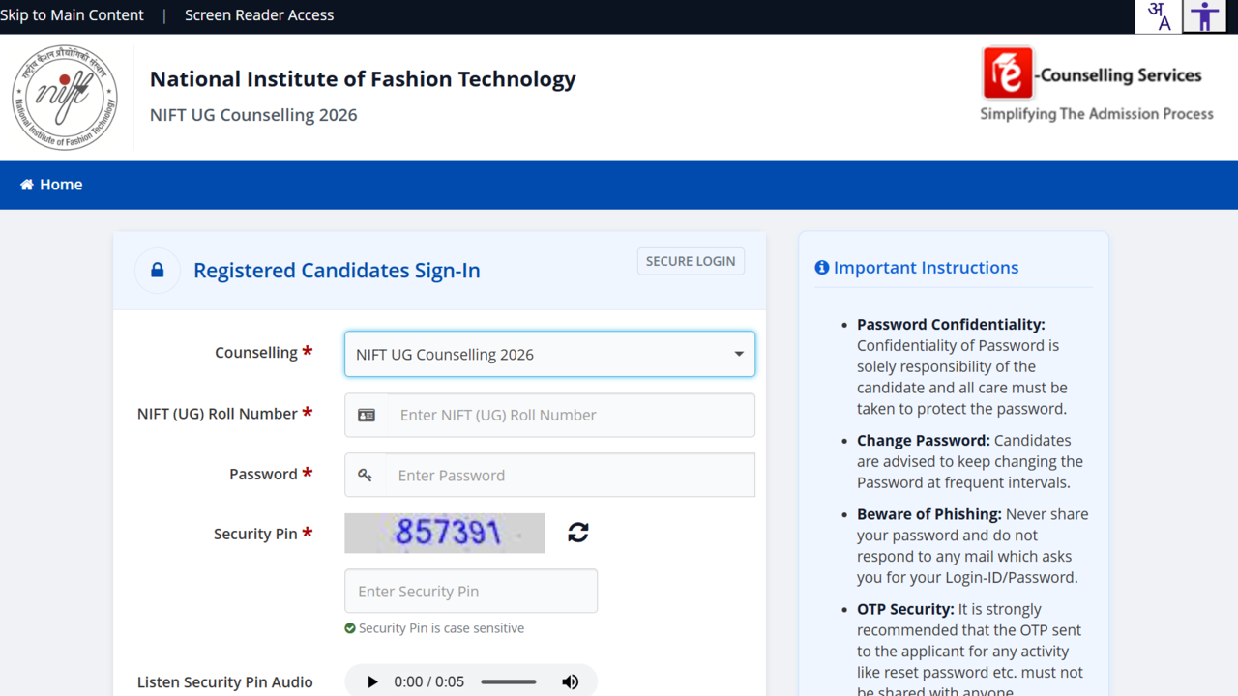This screenshot has width=1238, height=696.
Task: Click the Change Password instruction text
Action: [x=970, y=461]
